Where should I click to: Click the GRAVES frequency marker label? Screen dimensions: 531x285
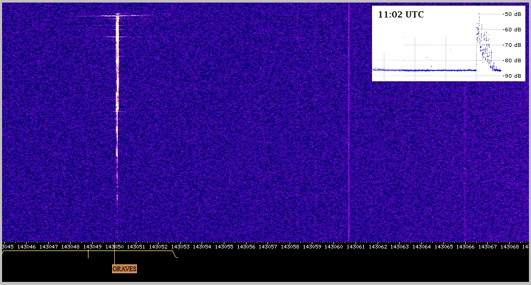point(125,269)
